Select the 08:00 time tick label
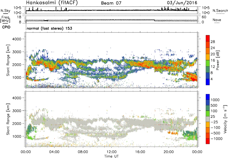 [83, 152]
